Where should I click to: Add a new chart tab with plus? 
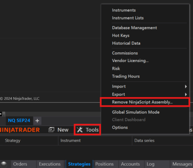coord(37,121)
